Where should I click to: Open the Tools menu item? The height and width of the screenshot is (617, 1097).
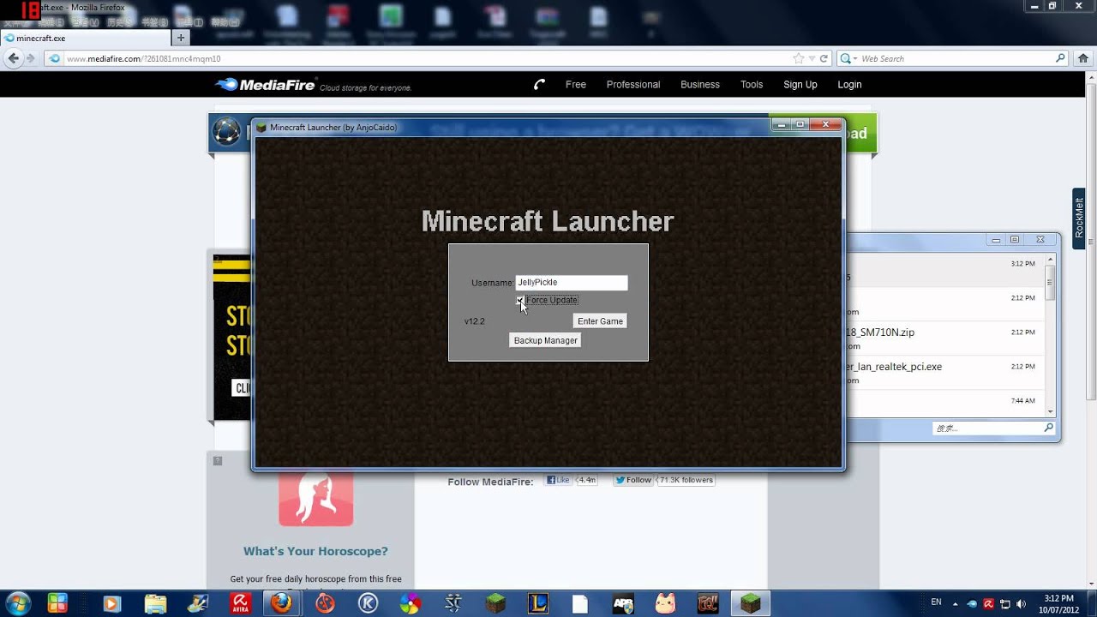(x=752, y=84)
